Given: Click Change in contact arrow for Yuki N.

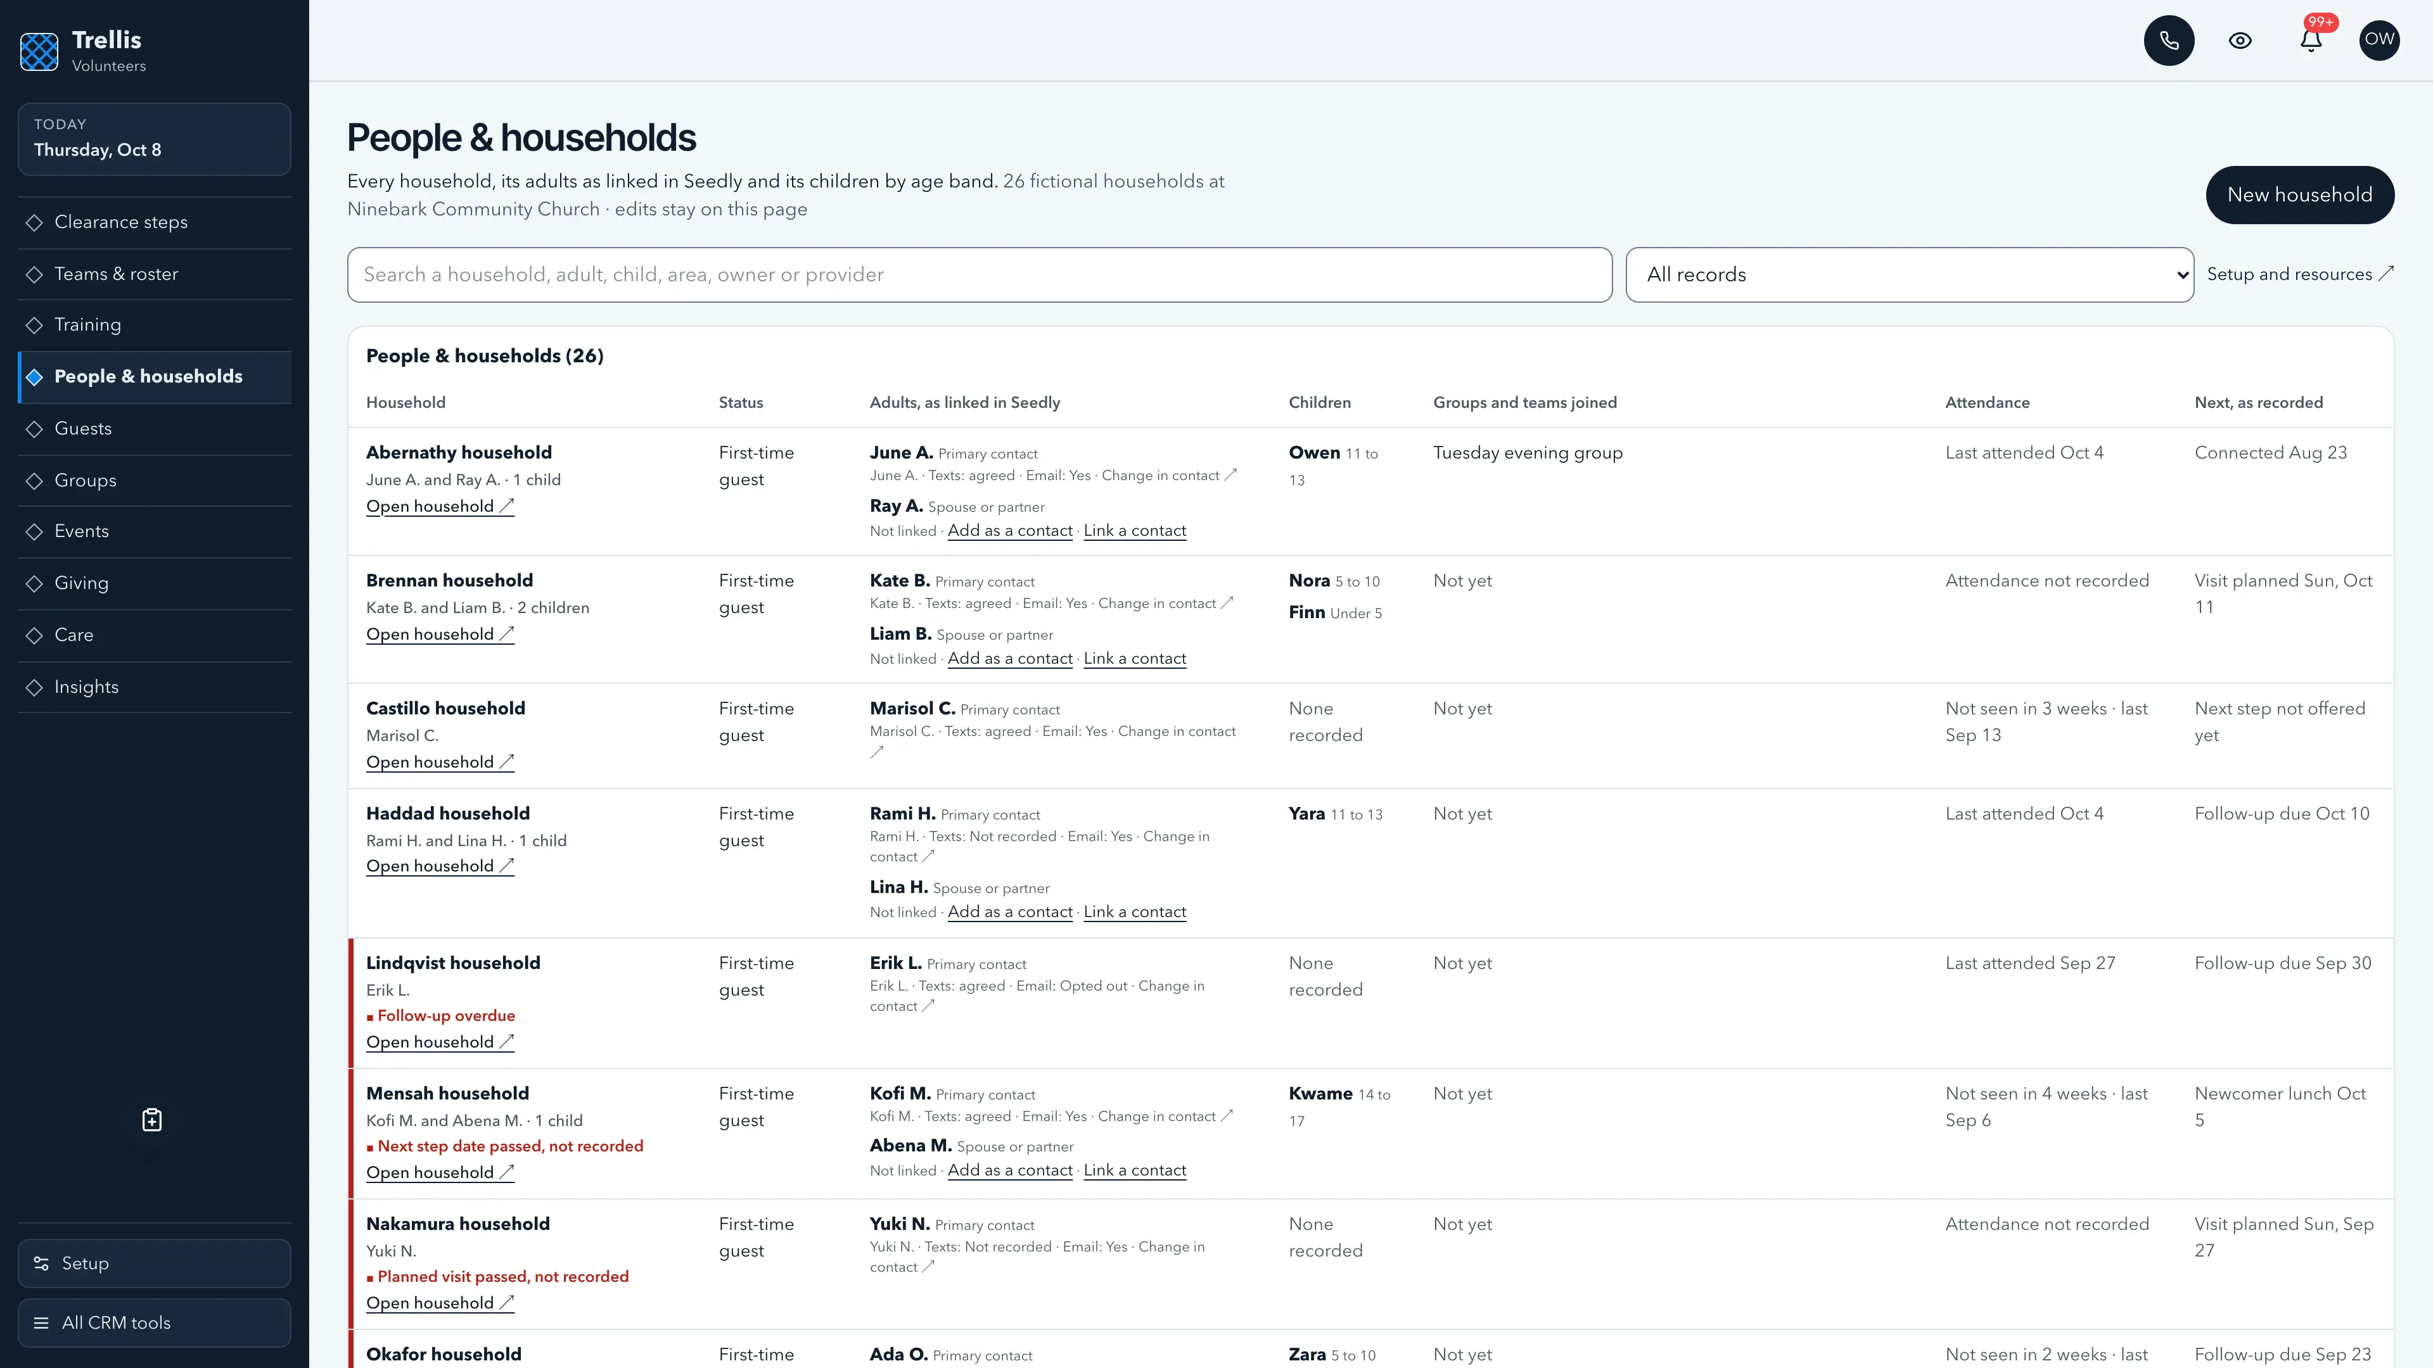Looking at the screenshot, I should (x=928, y=1267).
